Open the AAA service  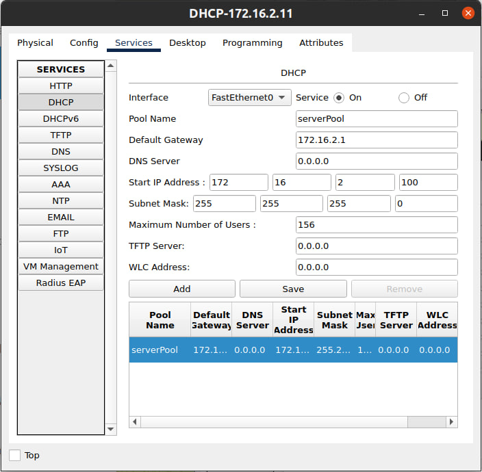click(61, 184)
